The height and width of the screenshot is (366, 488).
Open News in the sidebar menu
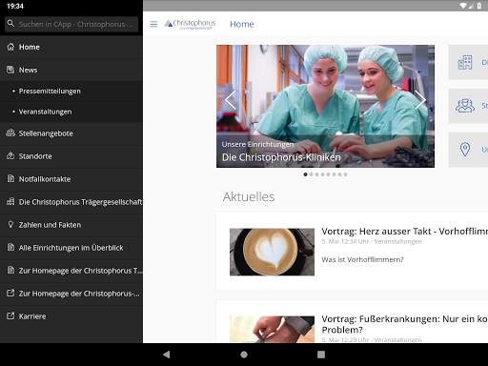[71, 70]
